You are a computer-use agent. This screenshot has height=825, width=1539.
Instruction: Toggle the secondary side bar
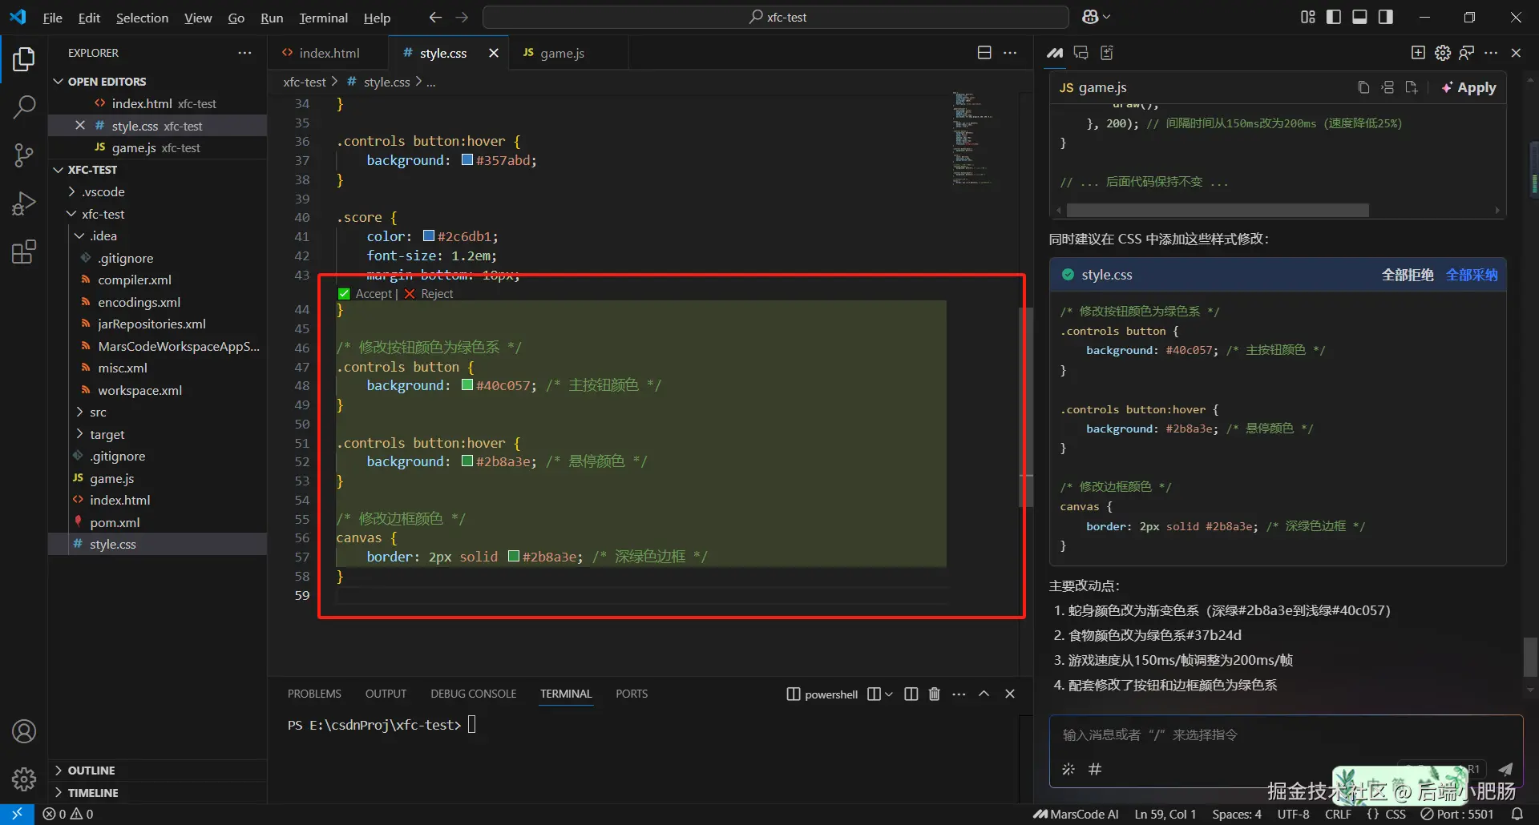tap(1385, 17)
